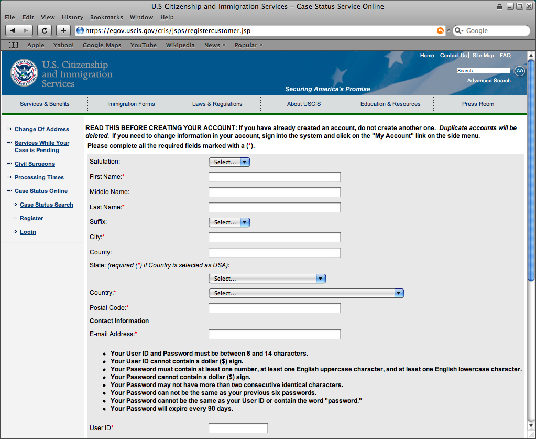Click the browser Forward arrow button
This screenshot has height=439, width=536.
click(26, 30)
